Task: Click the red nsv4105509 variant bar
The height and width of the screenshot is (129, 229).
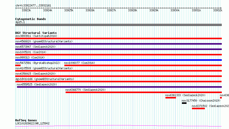Action: tap(118, 71)
